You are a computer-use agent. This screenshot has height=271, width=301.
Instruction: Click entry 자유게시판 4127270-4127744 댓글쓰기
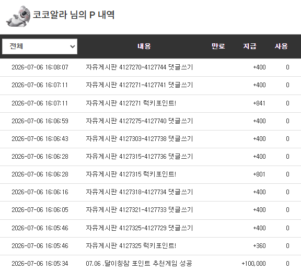[140, 67]
